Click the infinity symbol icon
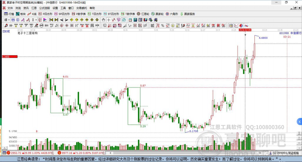 [x=246, y=26]
